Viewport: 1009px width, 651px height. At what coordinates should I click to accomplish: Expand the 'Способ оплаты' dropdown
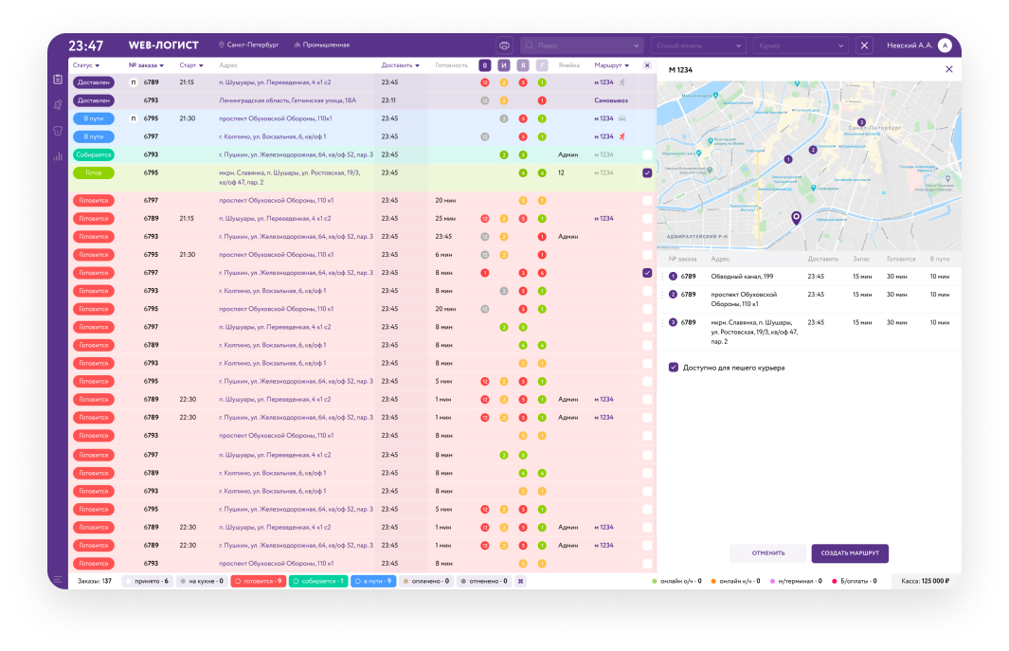[699, 45]
